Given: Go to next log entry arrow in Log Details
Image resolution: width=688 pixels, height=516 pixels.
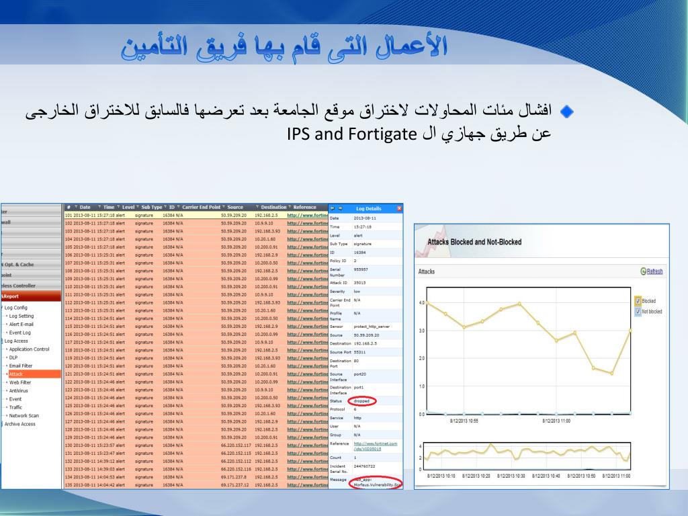Looking at the screenshot, I should tap(340, 208).
